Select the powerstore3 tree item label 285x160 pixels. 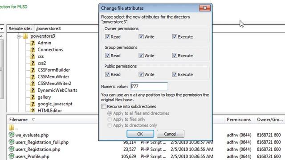coord(43,36)
